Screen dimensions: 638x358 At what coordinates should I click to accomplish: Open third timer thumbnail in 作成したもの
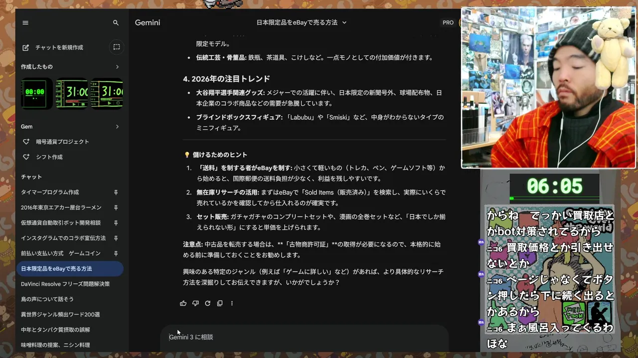tap(107, 93)
